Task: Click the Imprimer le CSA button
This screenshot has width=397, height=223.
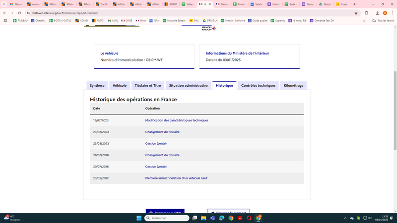Action: (x=165, y=212)
